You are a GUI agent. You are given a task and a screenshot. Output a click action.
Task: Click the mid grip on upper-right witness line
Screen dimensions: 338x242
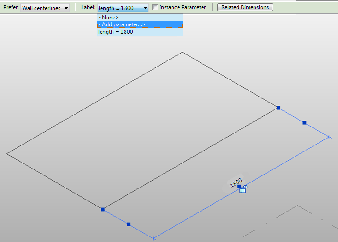[304, 123]
